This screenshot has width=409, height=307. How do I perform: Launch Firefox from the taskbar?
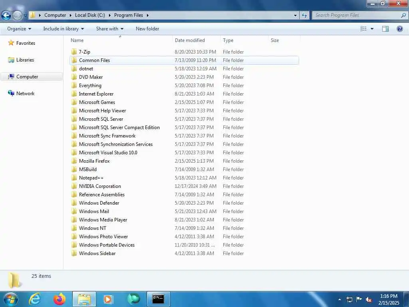pyautogui.click(x=60, y=299)
